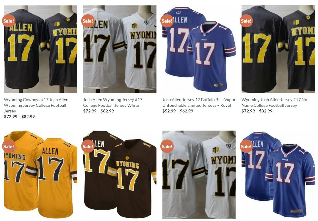Click Sale badge on white Wyoming jersey

click(88, 21)
